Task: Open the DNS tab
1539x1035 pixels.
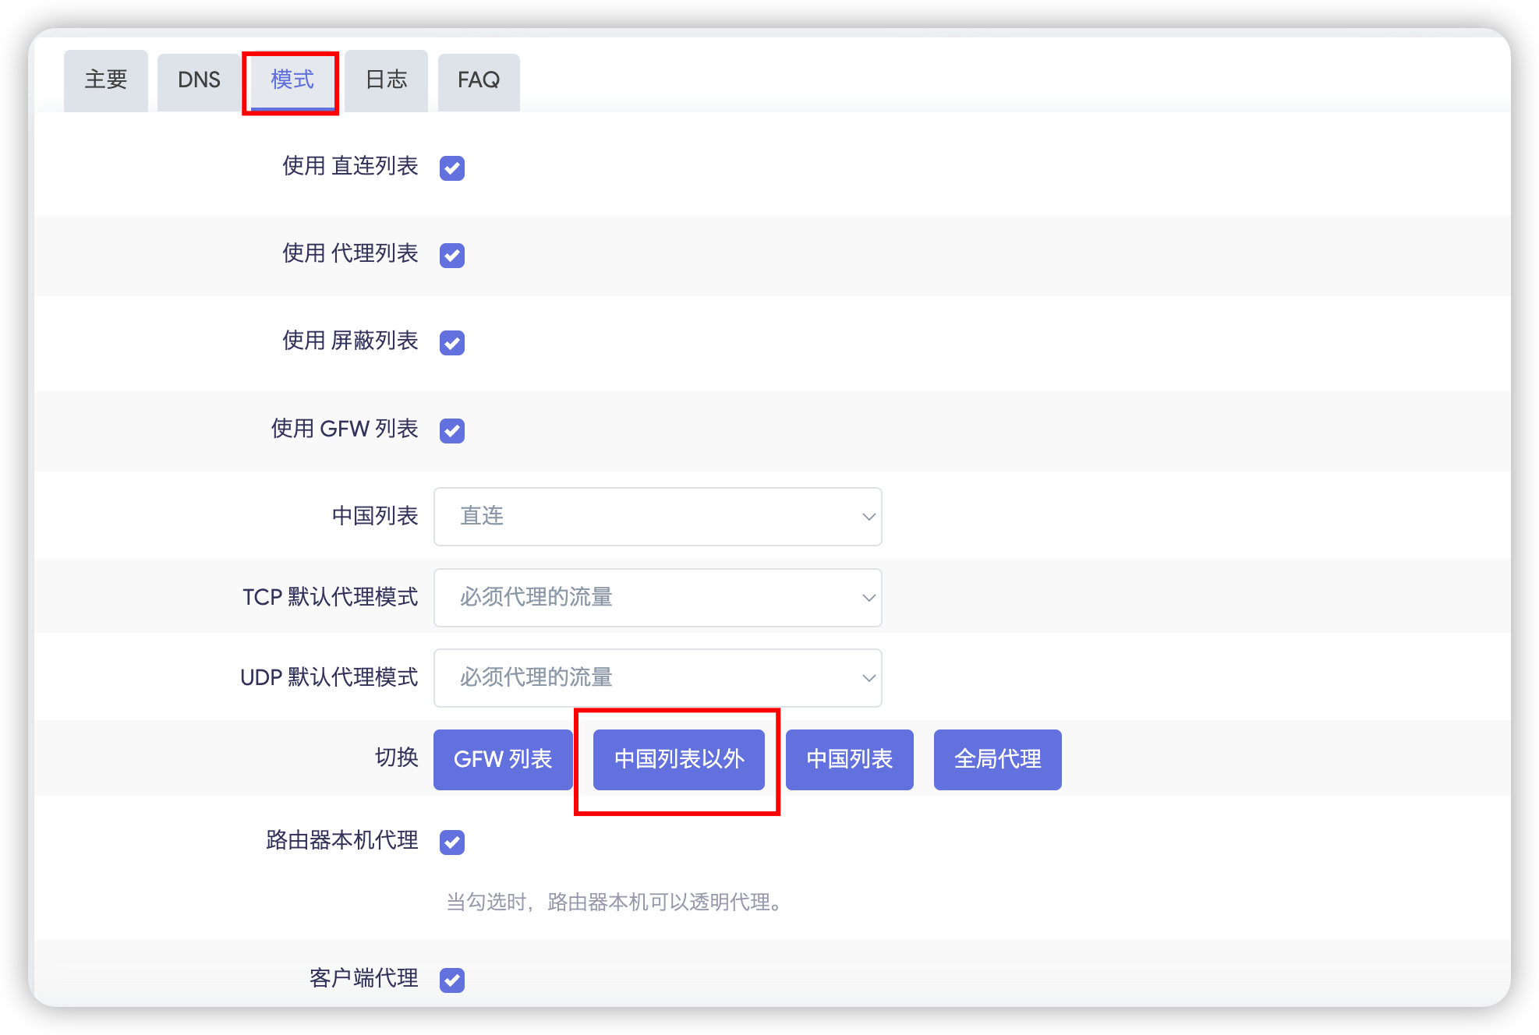Action: coord(199,80)
